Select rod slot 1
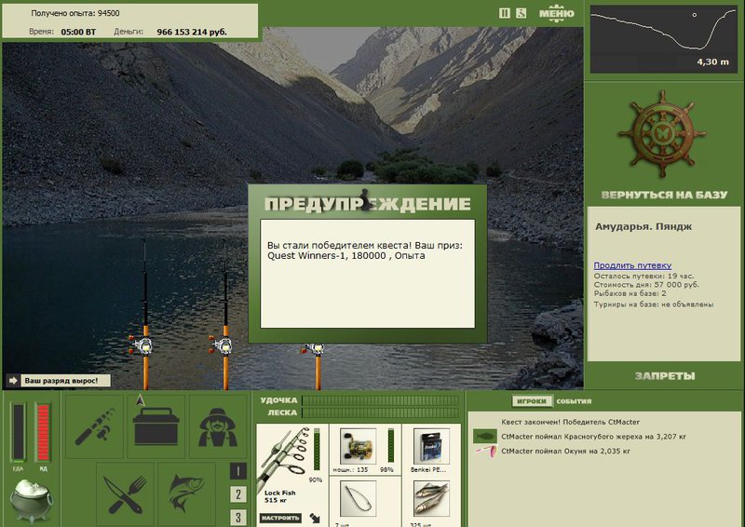745x527 pixels. (x=238, y=471)
